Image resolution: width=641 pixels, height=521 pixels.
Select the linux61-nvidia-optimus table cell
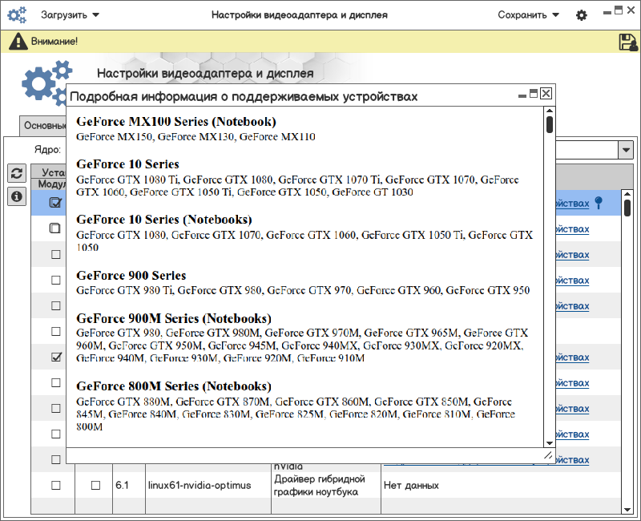tap(199, 485)
